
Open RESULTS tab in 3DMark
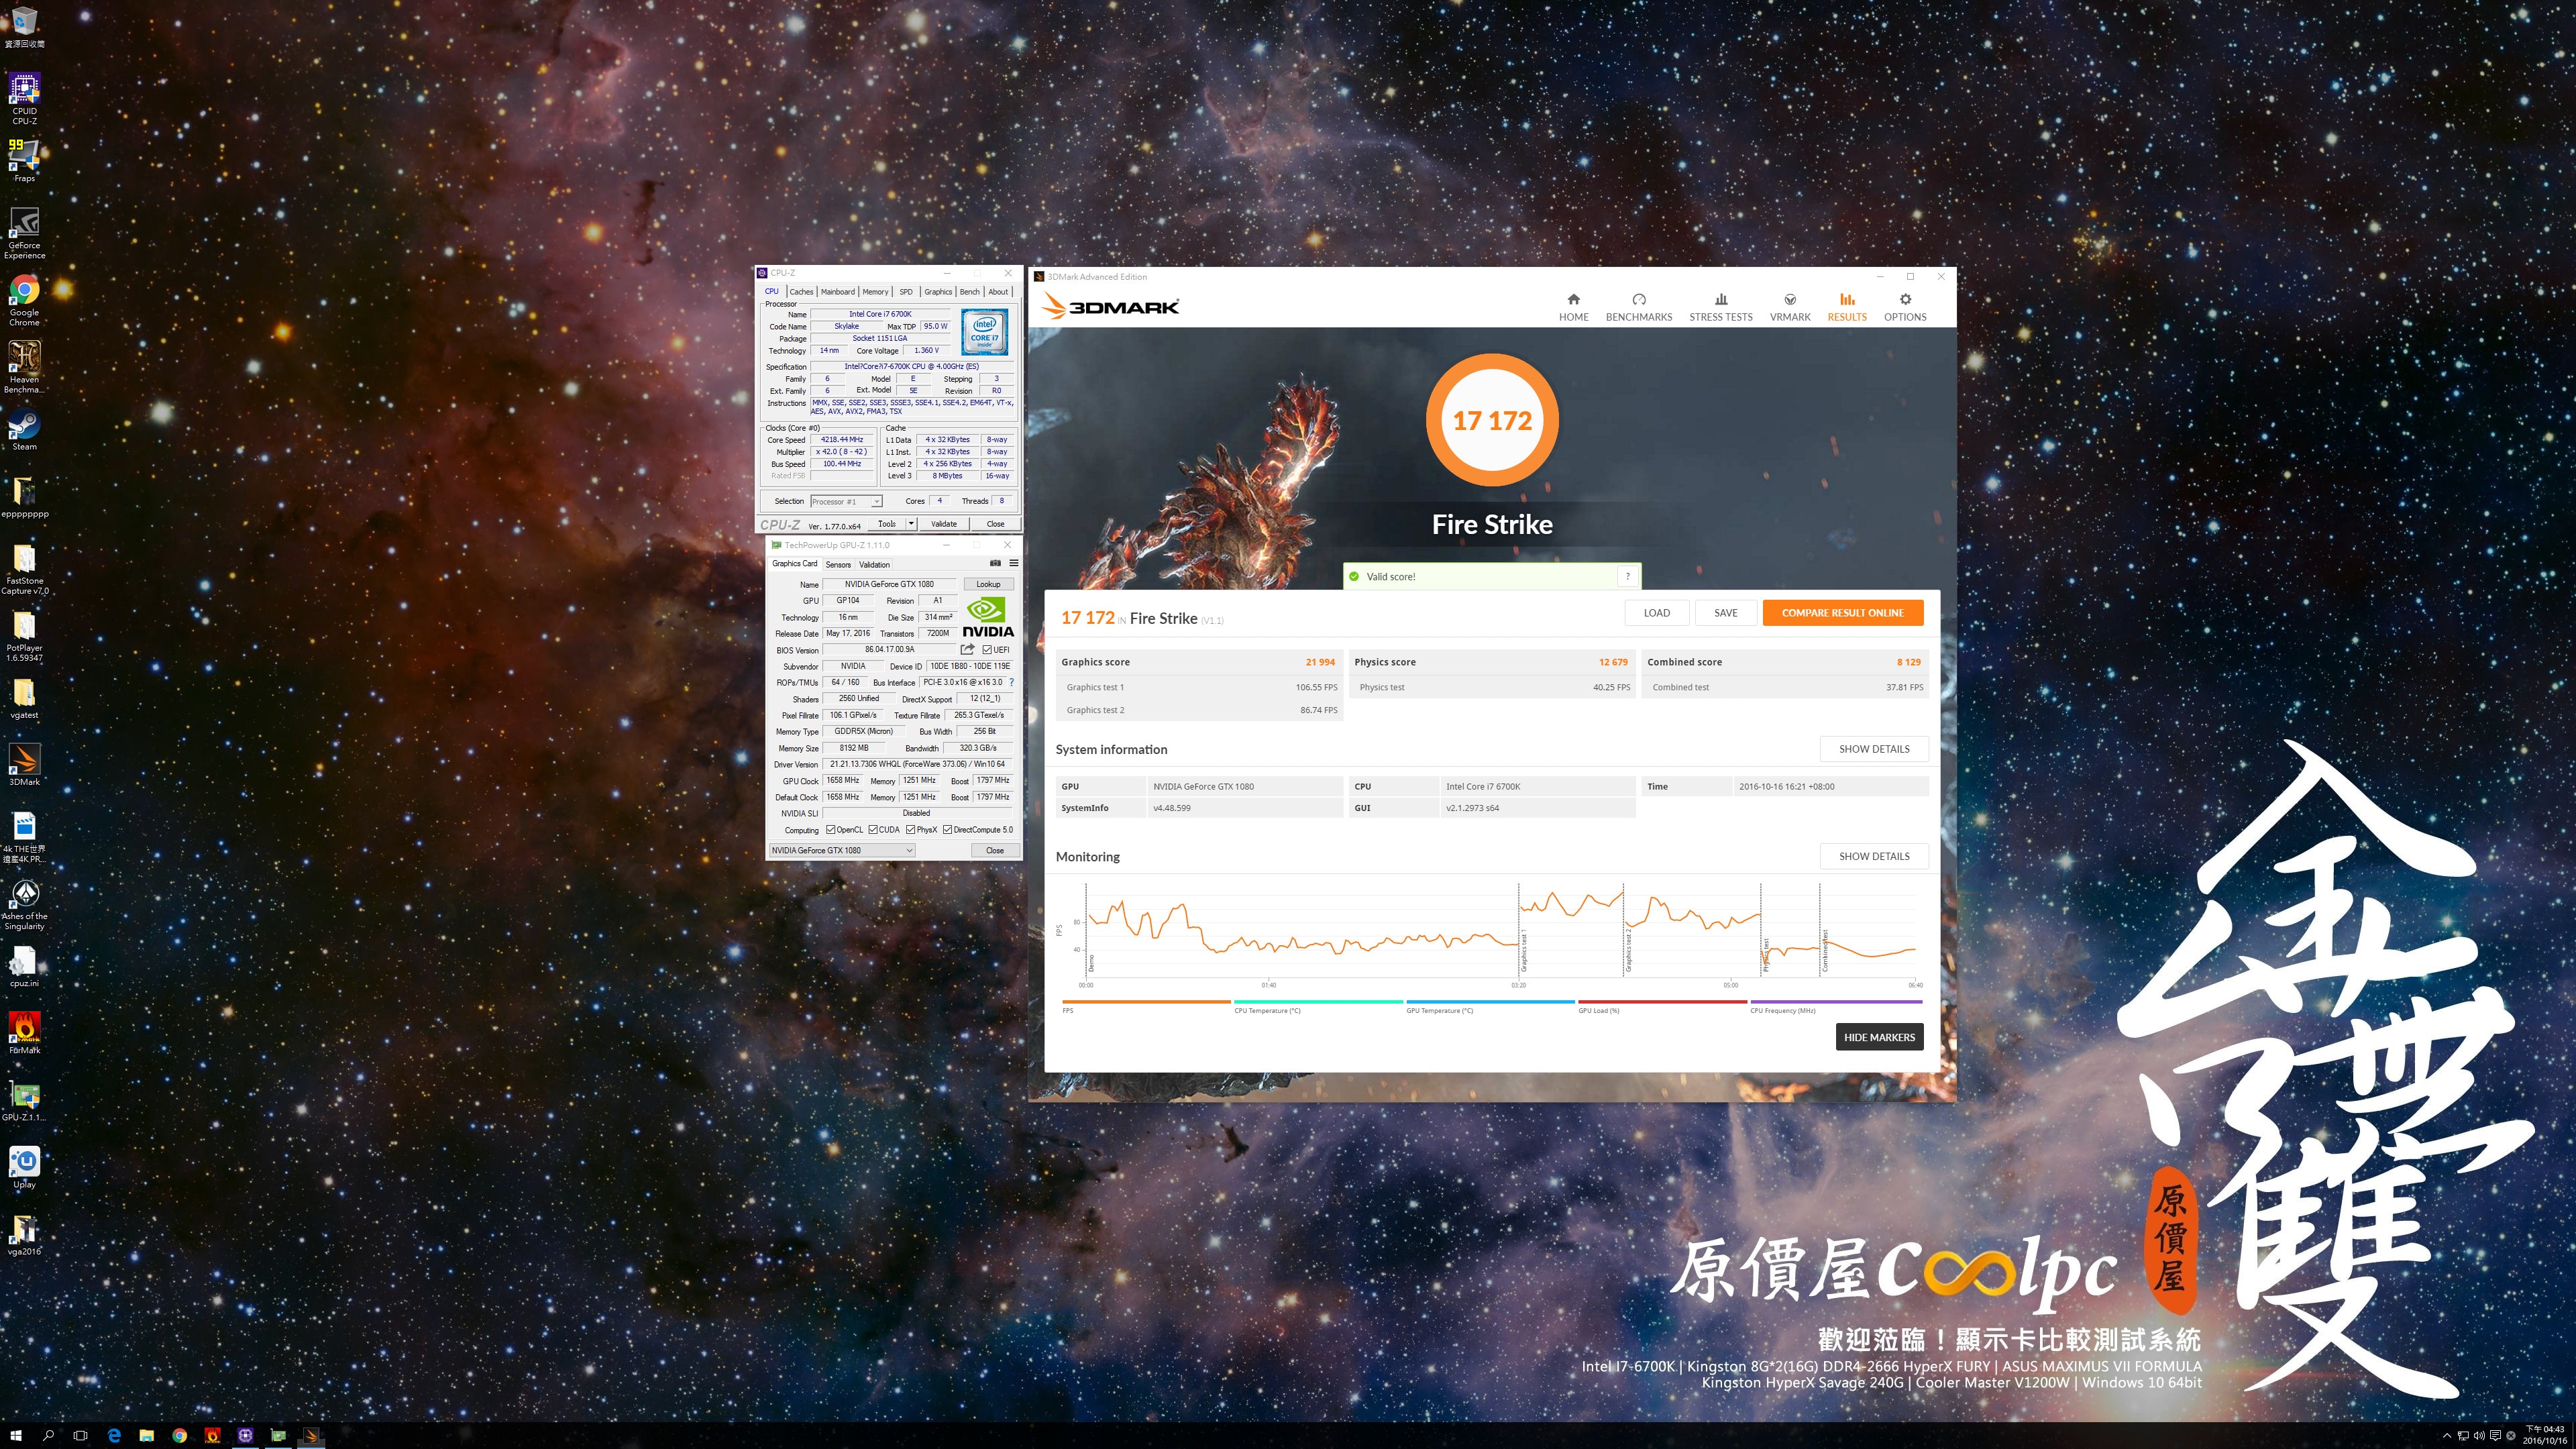click(1846, 307)
